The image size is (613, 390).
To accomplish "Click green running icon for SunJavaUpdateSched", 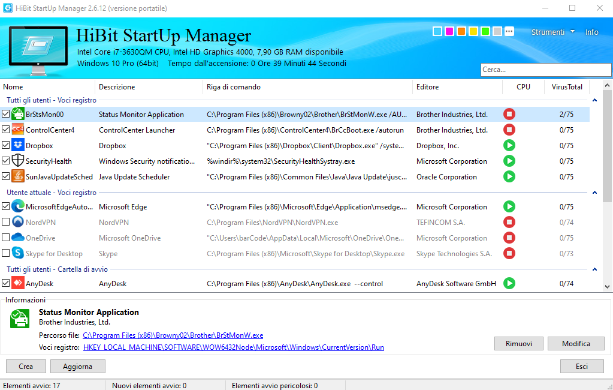I will (x=509, y=176).
